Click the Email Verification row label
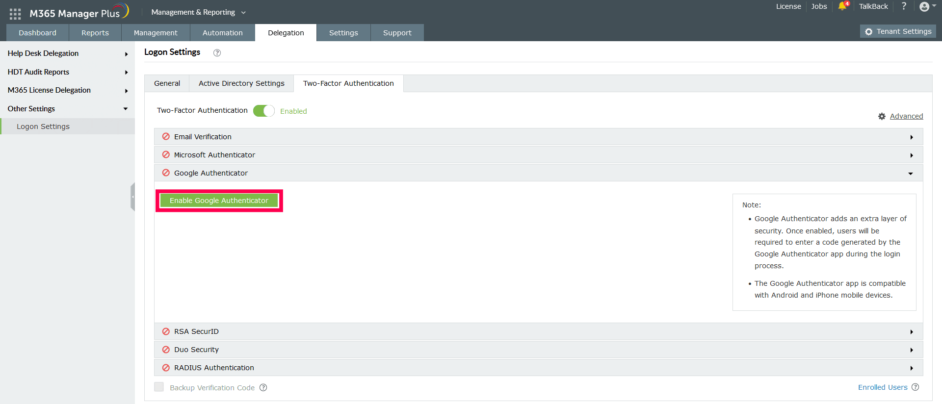This screenshot has height=404, width=942. 203,137
